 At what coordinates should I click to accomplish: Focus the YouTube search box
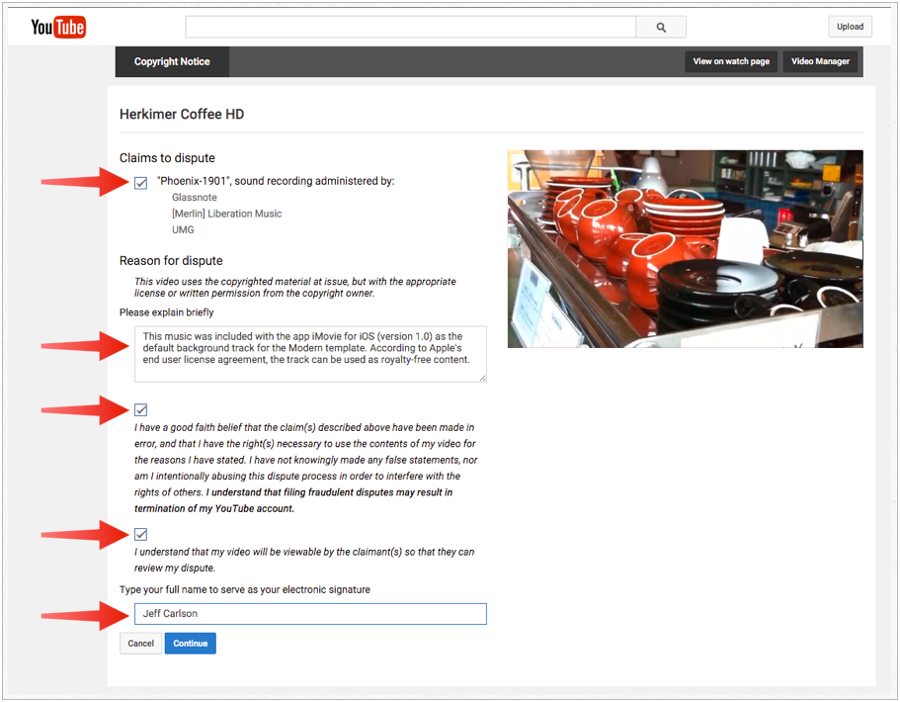(410, 28)
